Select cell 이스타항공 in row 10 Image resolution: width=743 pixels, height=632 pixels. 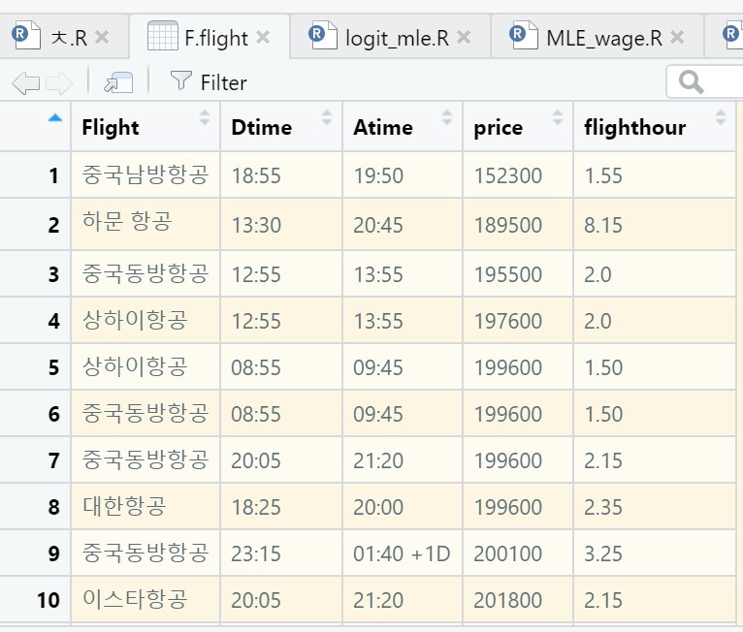145,600
